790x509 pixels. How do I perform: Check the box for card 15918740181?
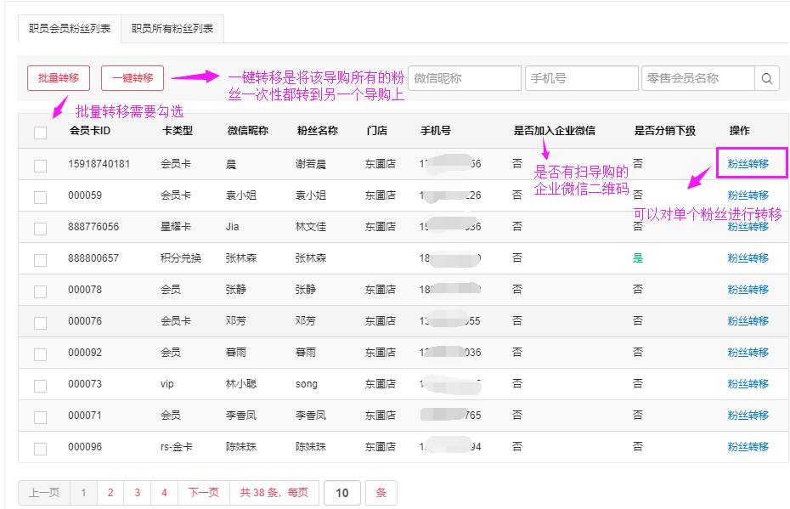point(40,165)
